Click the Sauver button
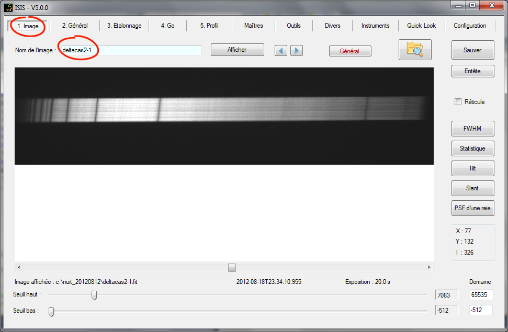 (473, 50)
